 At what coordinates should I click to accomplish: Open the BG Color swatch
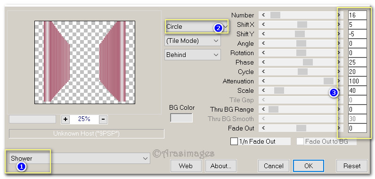coord(181,118)
